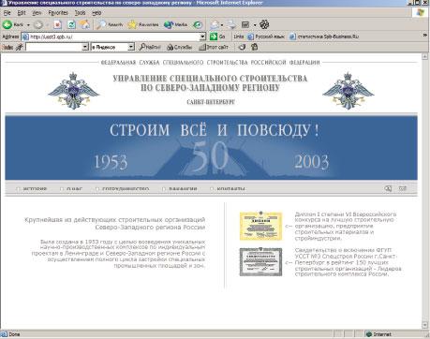Click the pencil icon beside Yandex logo
Image resolution: width=430 pixels, height=339 pixels.
pos(20,47)
